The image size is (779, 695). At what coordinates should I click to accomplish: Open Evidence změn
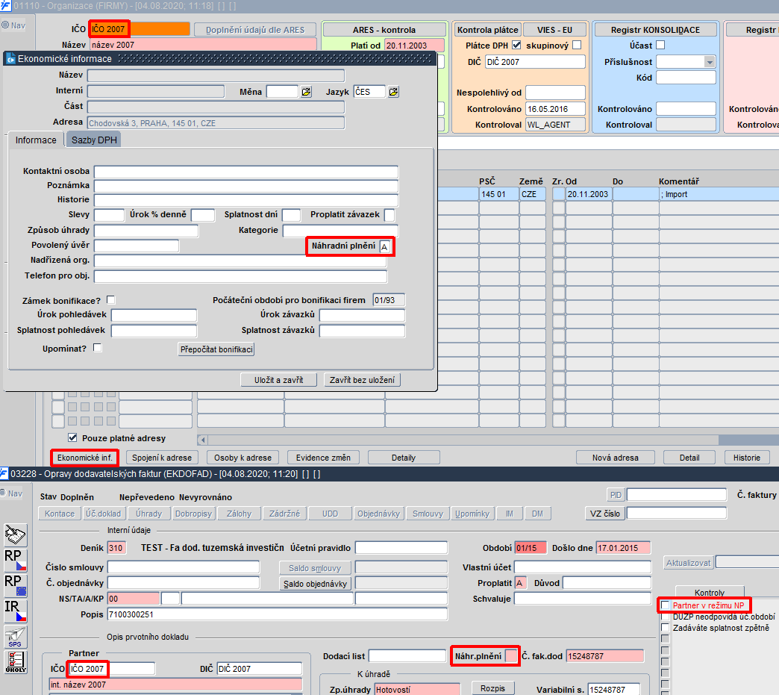pyautogui.click(x=323, y=458)
